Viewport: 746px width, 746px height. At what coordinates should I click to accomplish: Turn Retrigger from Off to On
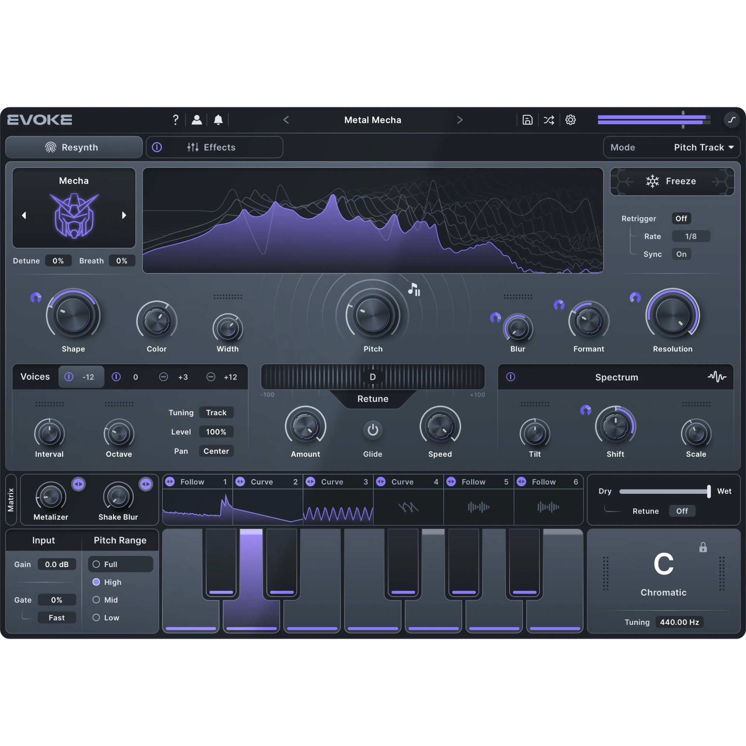[x=681, y=218]
